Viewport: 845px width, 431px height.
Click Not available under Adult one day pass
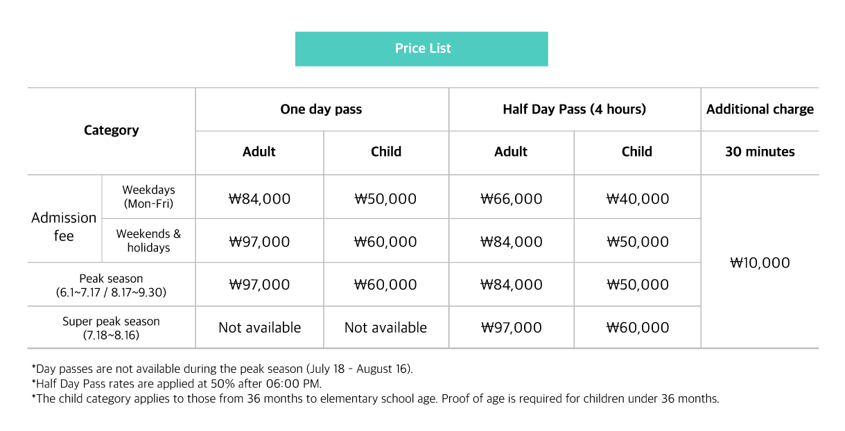[x=259, y=328]
